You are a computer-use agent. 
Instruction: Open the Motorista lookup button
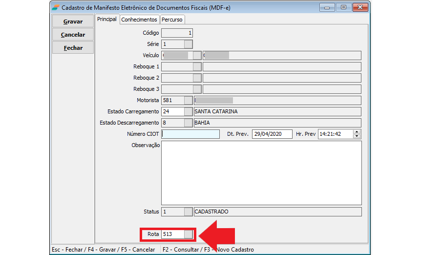tap(189, 100)
